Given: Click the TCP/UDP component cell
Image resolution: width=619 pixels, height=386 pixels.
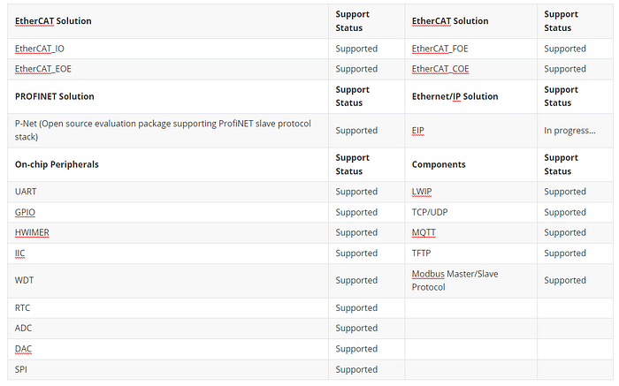Looking at the screenshot, I should tap(430, 212).
